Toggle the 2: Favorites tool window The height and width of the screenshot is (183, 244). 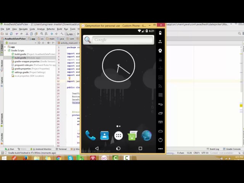2,138
